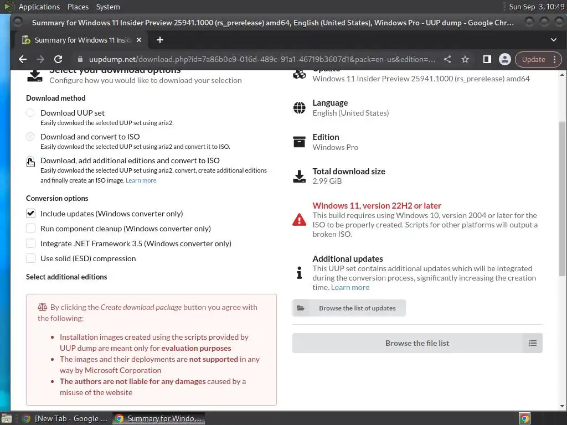
Task: Open the Chrome three-dot menu
Action: tap(555, 59)
